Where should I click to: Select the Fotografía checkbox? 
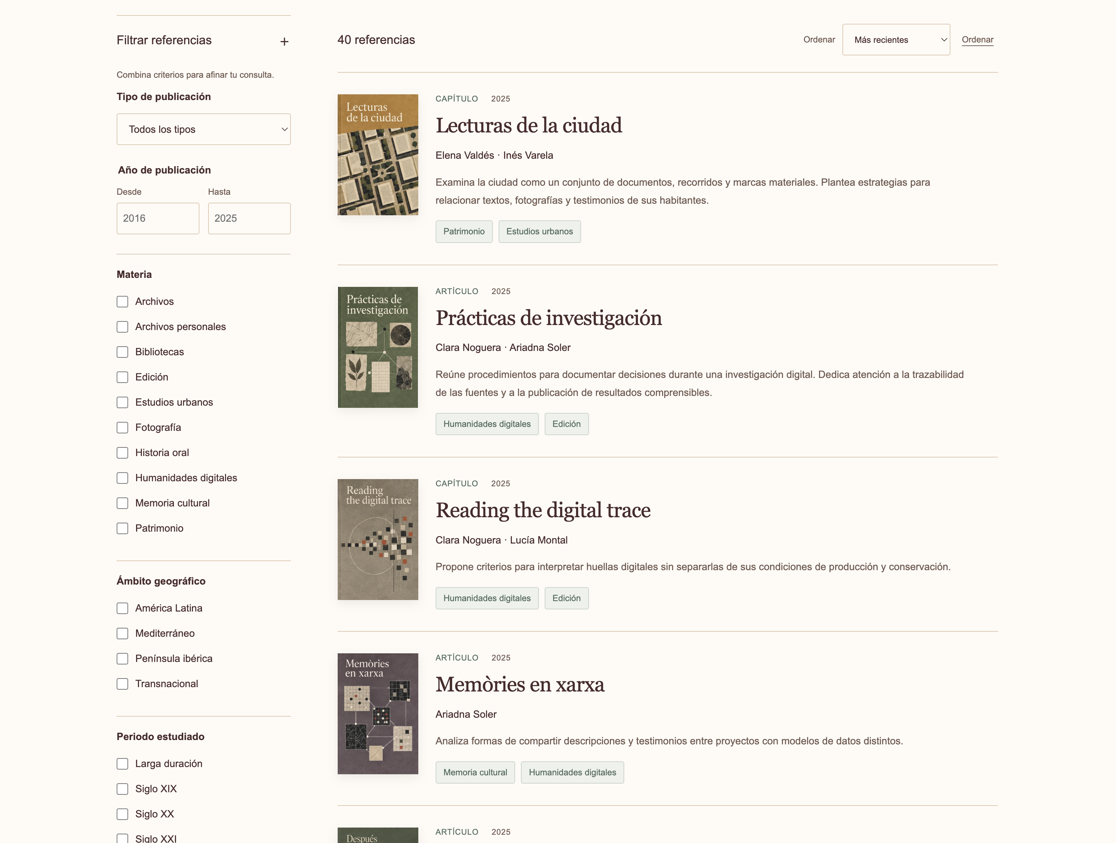(x=122, y=428)
